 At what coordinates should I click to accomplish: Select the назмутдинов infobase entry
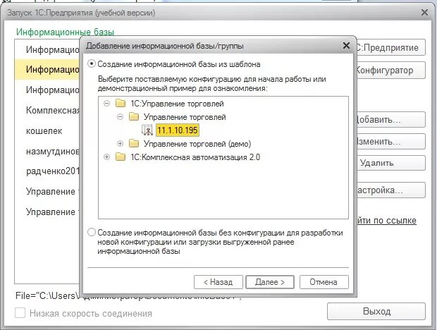(x=47, y=151)
